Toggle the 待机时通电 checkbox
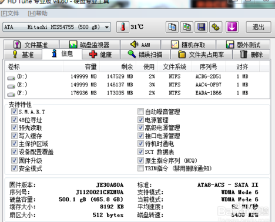275x222 pixels. point(140,143)
